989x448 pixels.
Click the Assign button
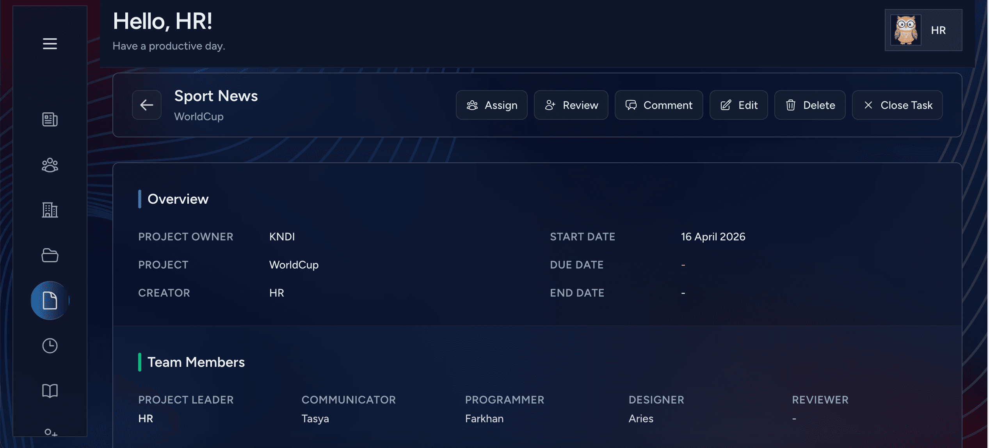click(492, 105)
